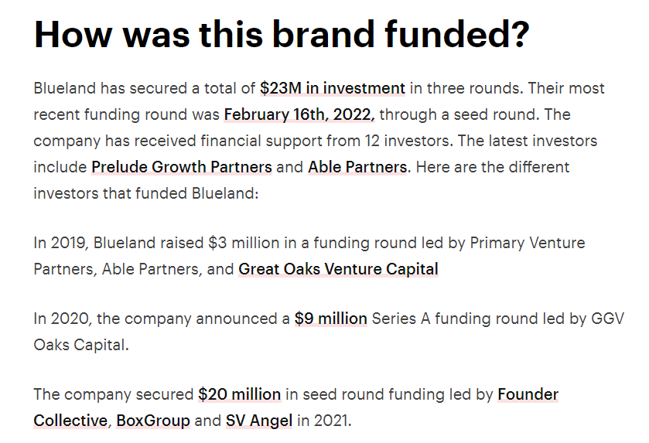The width and height of the screenshot is (649, 443).
Task: Open the Prelude Growth Partners link
Action: click(182, 167)
